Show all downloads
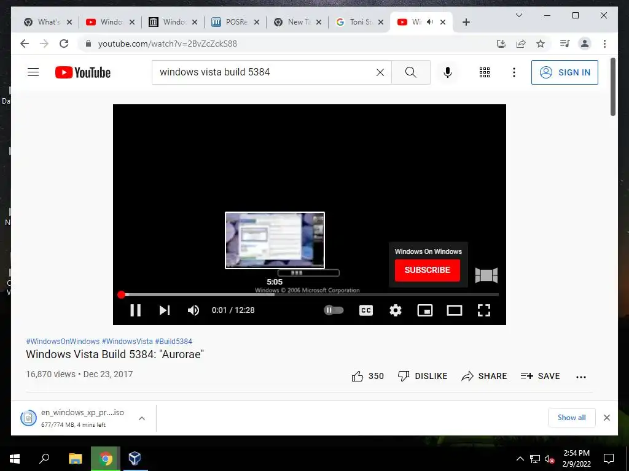This screenshot has height=471, width=629. tap(571, 418)
